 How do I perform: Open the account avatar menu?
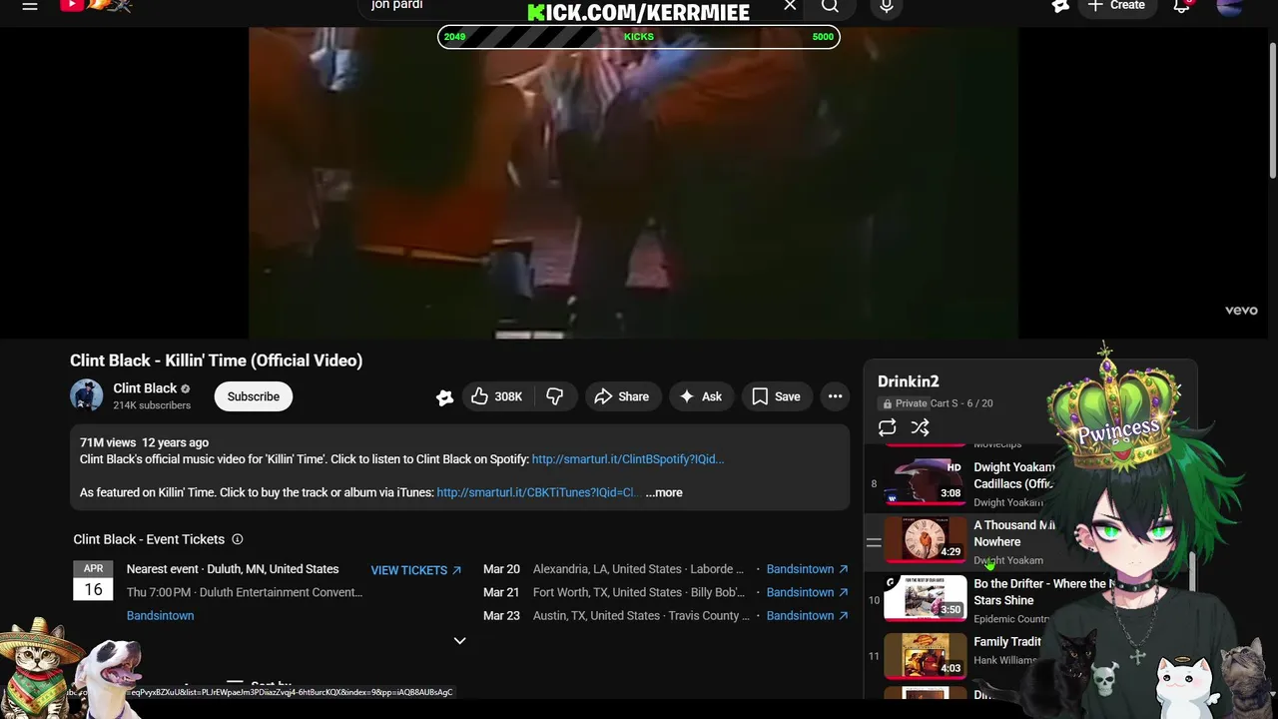click(x=1230, y=7)
